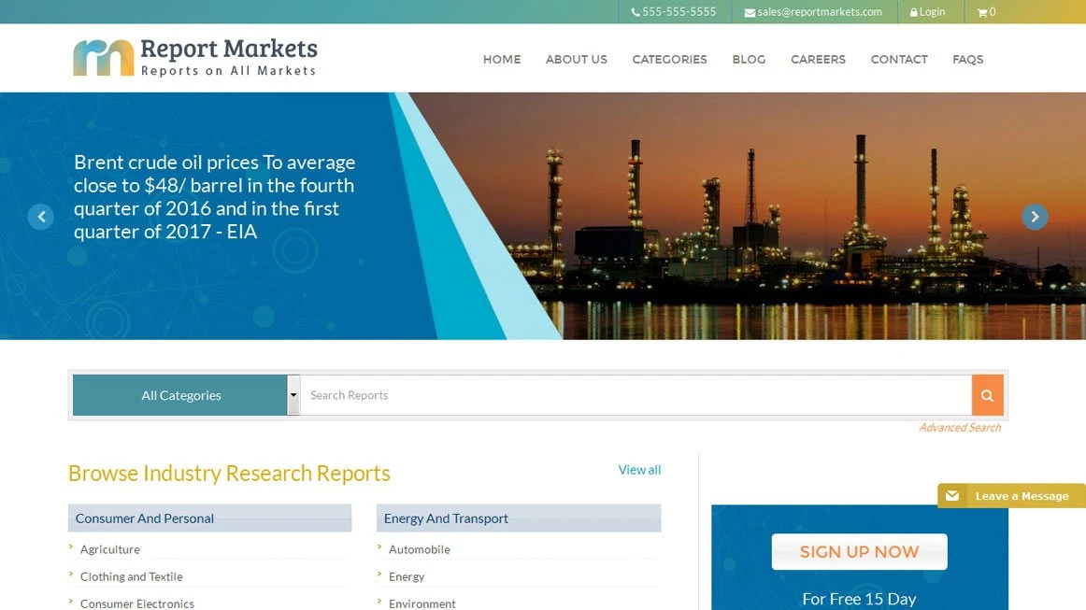Click the Login padlock icon
Screen dimensions: 1086x610
pos(914,12)
